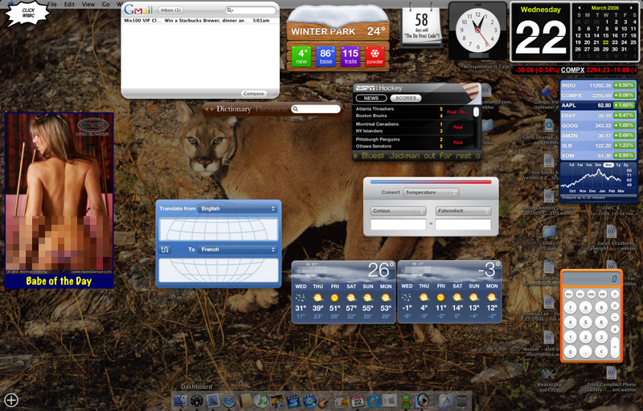This screenshot has height=411, width=643.
Task: Launch iMovie clapperboard icon in Dock
Action: click(293, 401)
